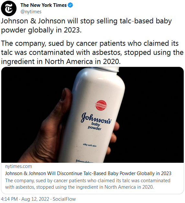This screenshot has width=185, height=203.
Task: Open the article headline about discontinuing talc powder
Action: [x=88, y=173]
